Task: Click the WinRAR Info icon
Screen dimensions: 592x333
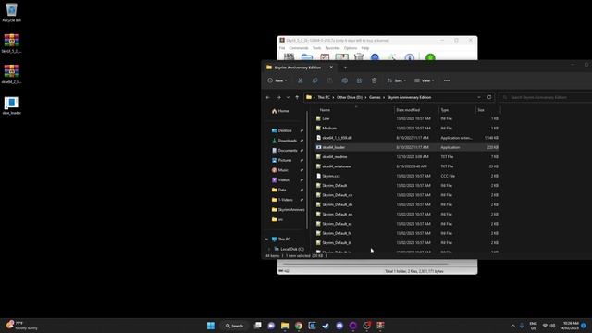Action: 410,57
